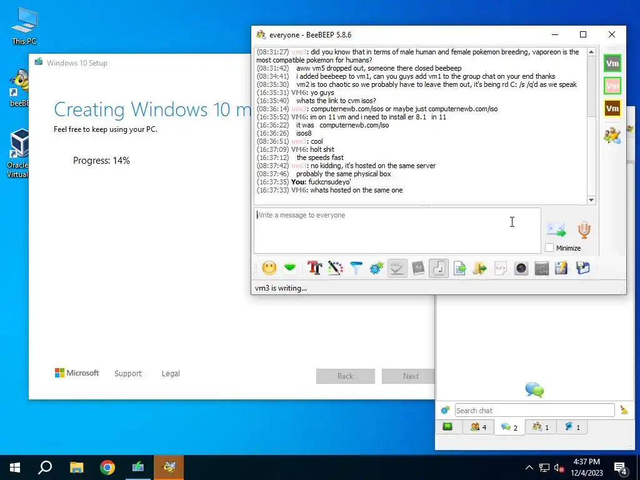
Task: Click the 'Progress: 14%' text
Action: (101, 161)
